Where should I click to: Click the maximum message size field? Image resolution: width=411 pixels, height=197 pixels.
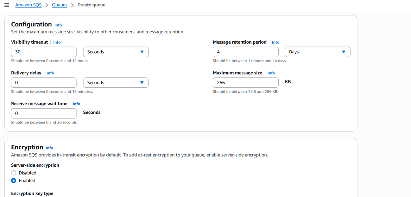[245, 82]
